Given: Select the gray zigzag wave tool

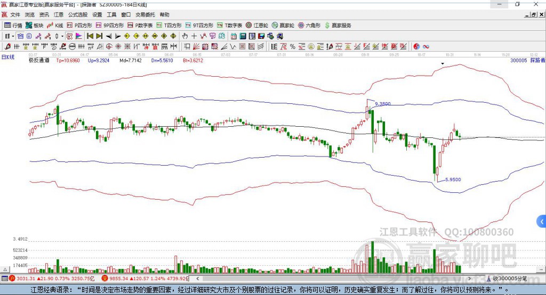Looking at the screenshot, I should [x=233, y=47].
